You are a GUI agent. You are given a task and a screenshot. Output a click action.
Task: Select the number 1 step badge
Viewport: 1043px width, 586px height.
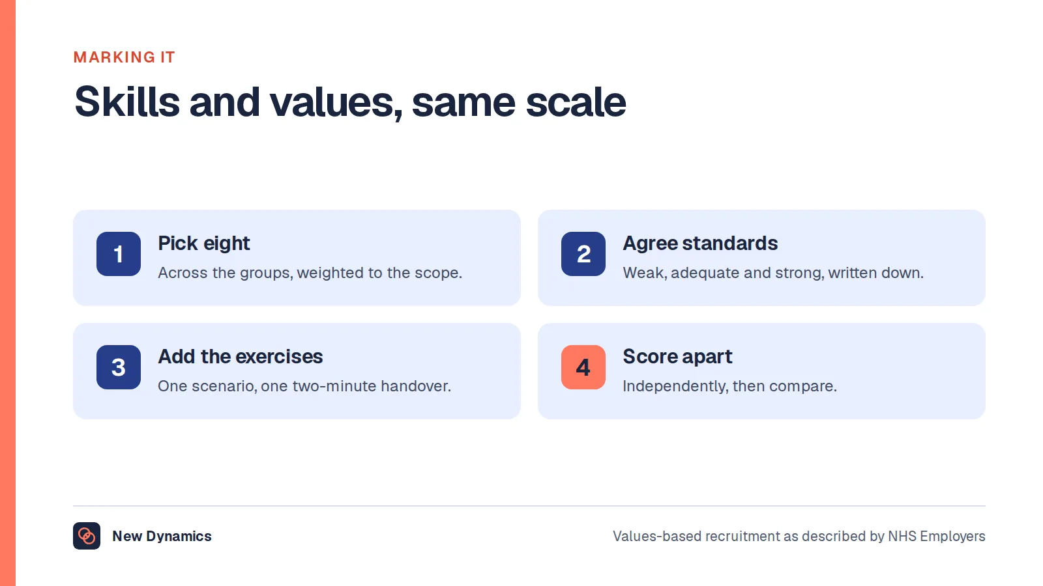(119, 254)
